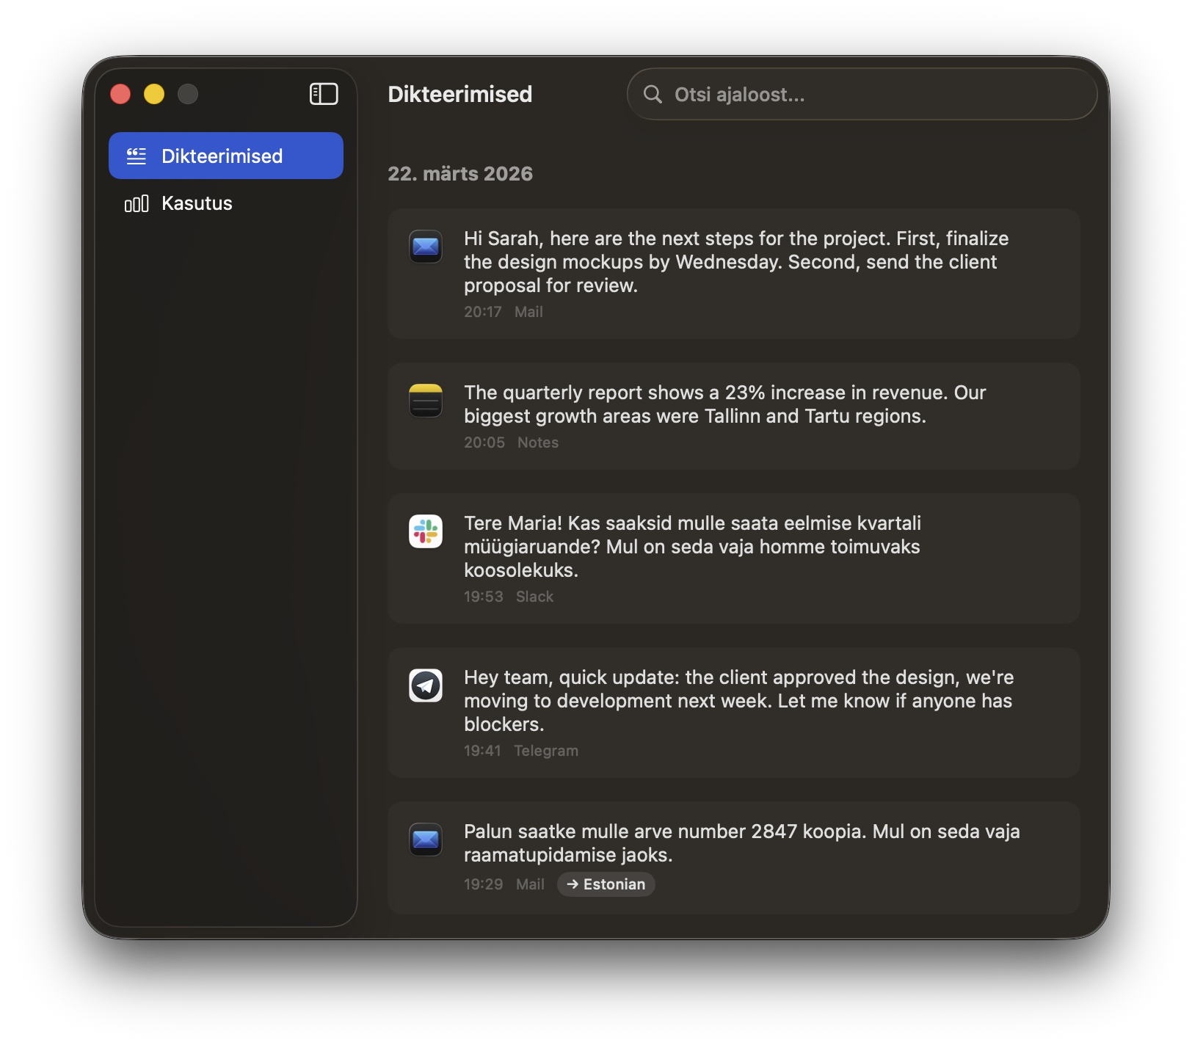Click the Notes app label
The width and height of the screenshot is (1192, 1048).
538,443
